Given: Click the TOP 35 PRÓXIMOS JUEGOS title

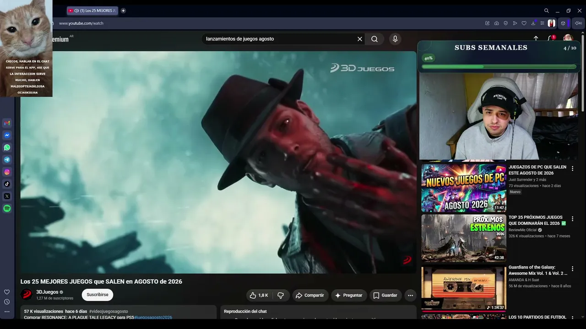Looking at the screenshot, I should pos(537,220).
